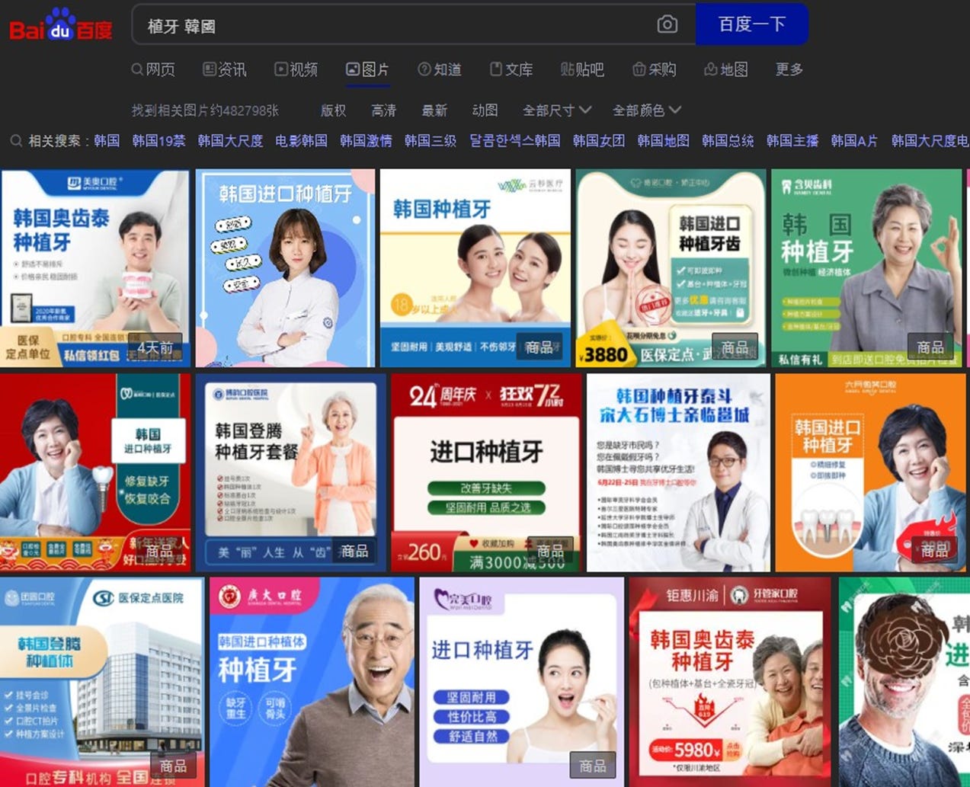The height and width of the screenshot is (787, 970).
Task: Expand the 全部尺寸 dropdown
Action: click(x=557, y=110)
